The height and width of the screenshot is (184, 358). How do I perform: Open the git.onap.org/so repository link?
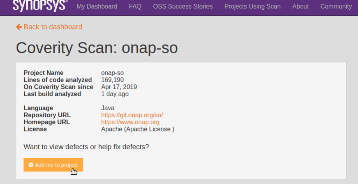[x=132, y=115]
